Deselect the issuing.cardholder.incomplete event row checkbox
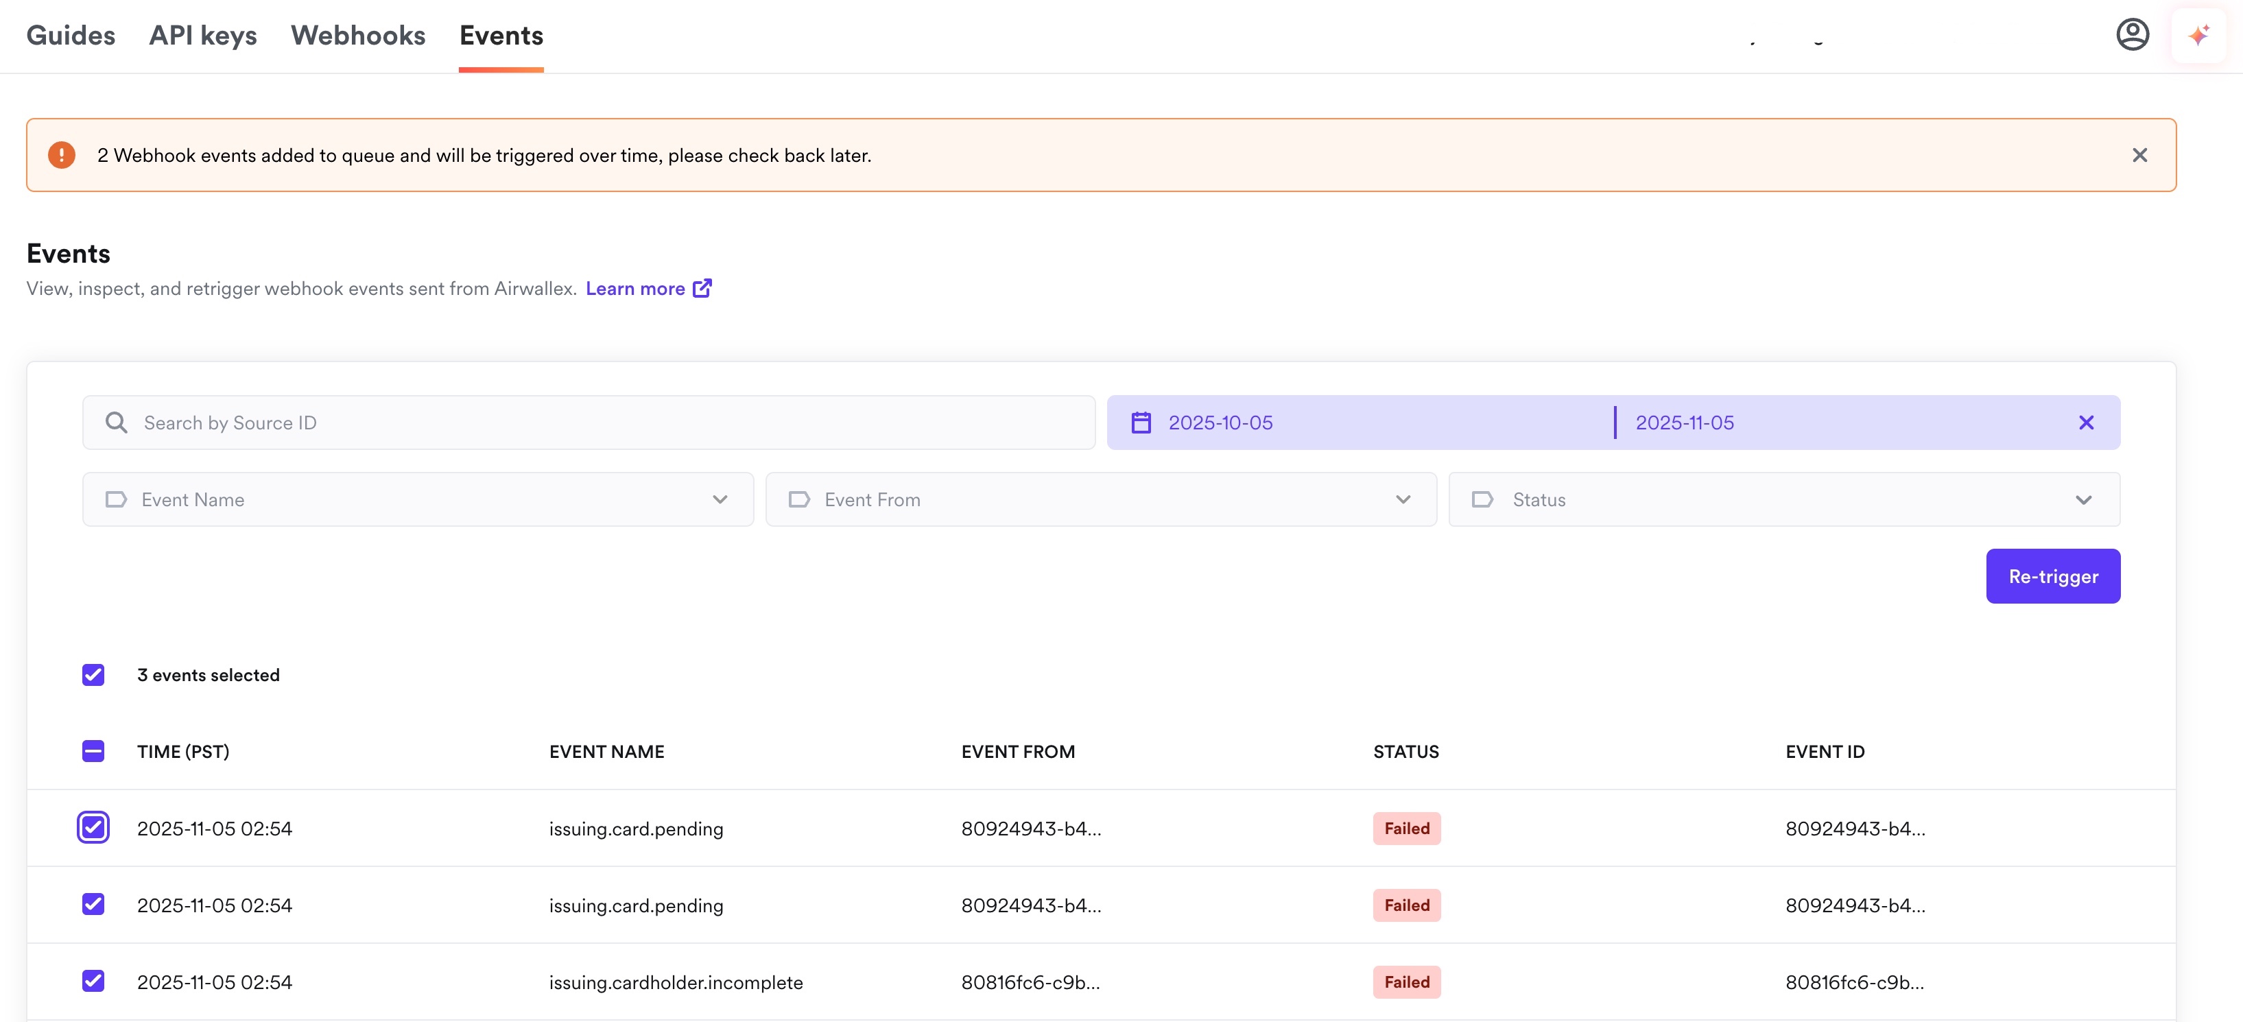 [x=93, y=981]
